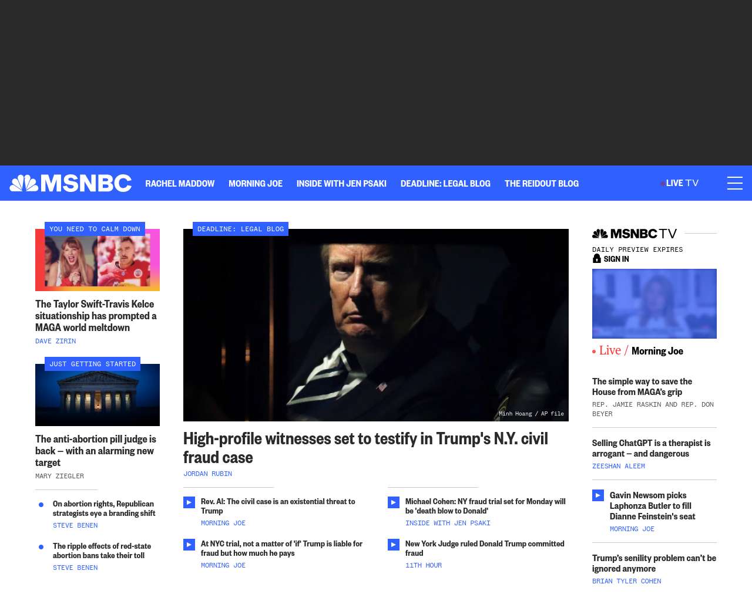Play the 'At NYC trial' video icon
752x601 pixels.
point(189,545)
